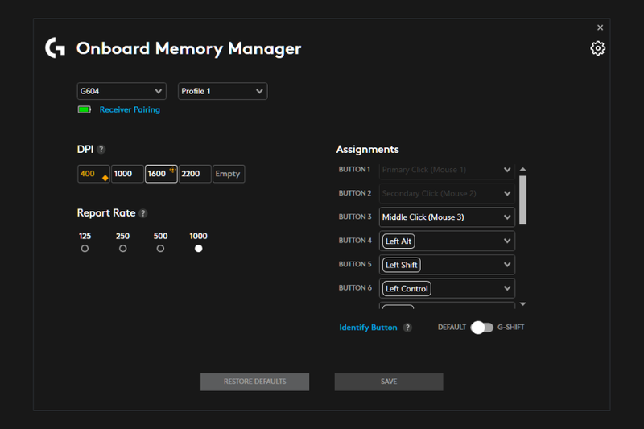The width and height of the screenshot is (644, 429).
Task: Open the DPI help question mark
Action: pos(101,150)
